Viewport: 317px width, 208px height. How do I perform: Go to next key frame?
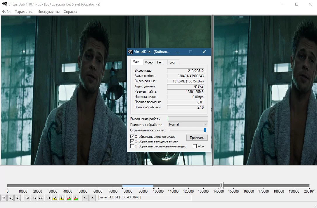coord(62,198)
